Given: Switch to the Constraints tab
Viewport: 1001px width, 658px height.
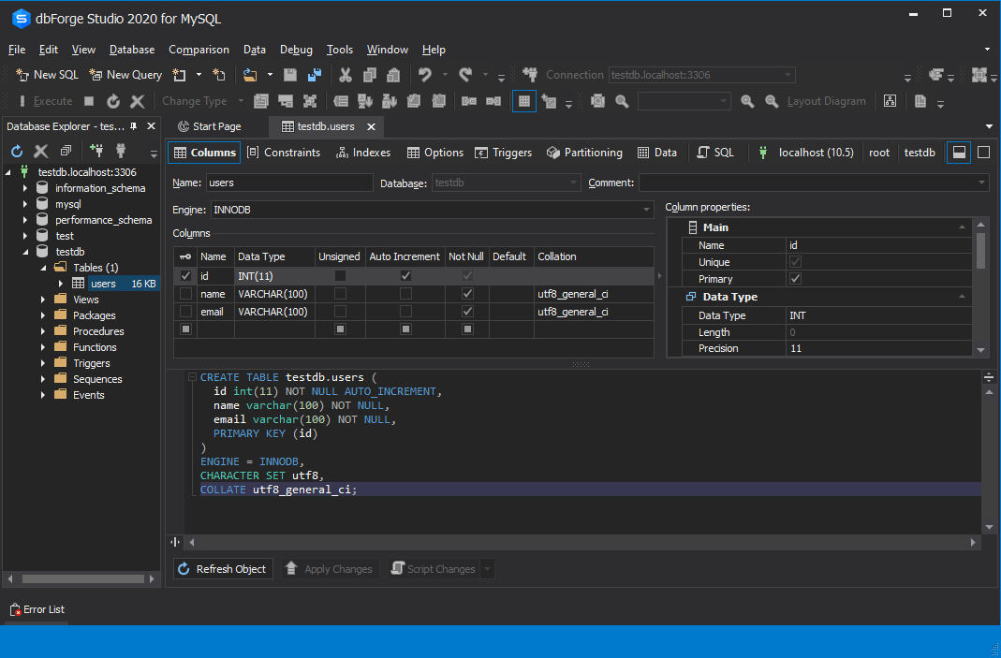Looking at the screenshot, I should pyautogui.click(x=283, y=153).
